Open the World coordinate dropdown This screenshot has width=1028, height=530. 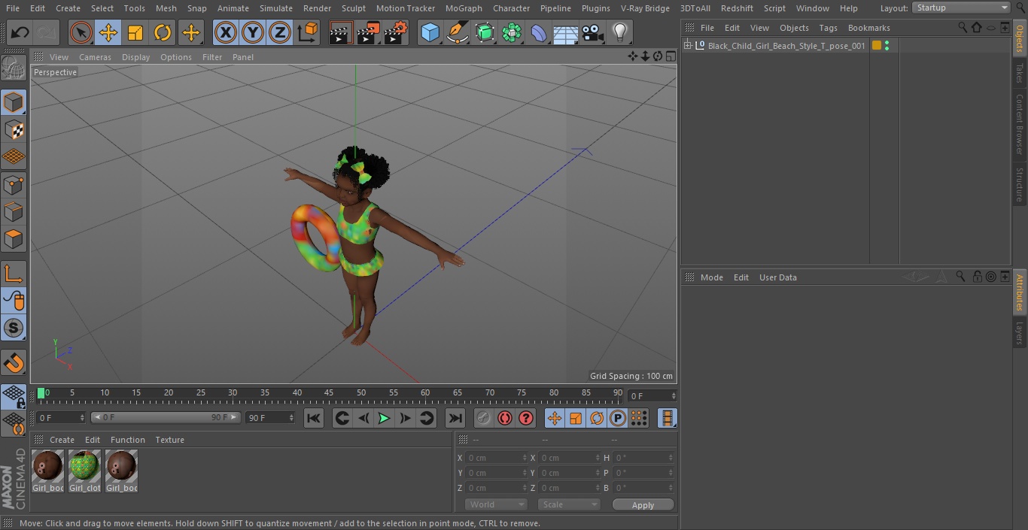(496, 504)
